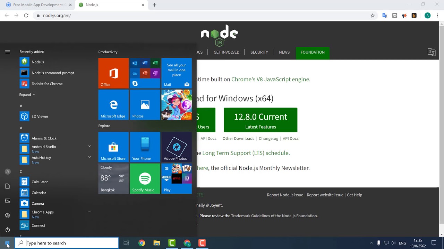Open the Photos tile
This screenshot has width=444, height=249.
coord(145,105)
